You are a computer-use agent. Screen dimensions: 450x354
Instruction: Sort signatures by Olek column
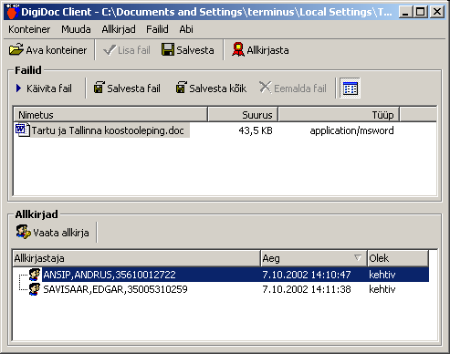click(x=398, y=258)
